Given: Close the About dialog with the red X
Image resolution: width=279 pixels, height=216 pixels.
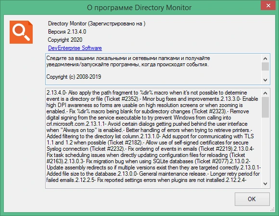Looking at the screenshot, I should 268,5.
